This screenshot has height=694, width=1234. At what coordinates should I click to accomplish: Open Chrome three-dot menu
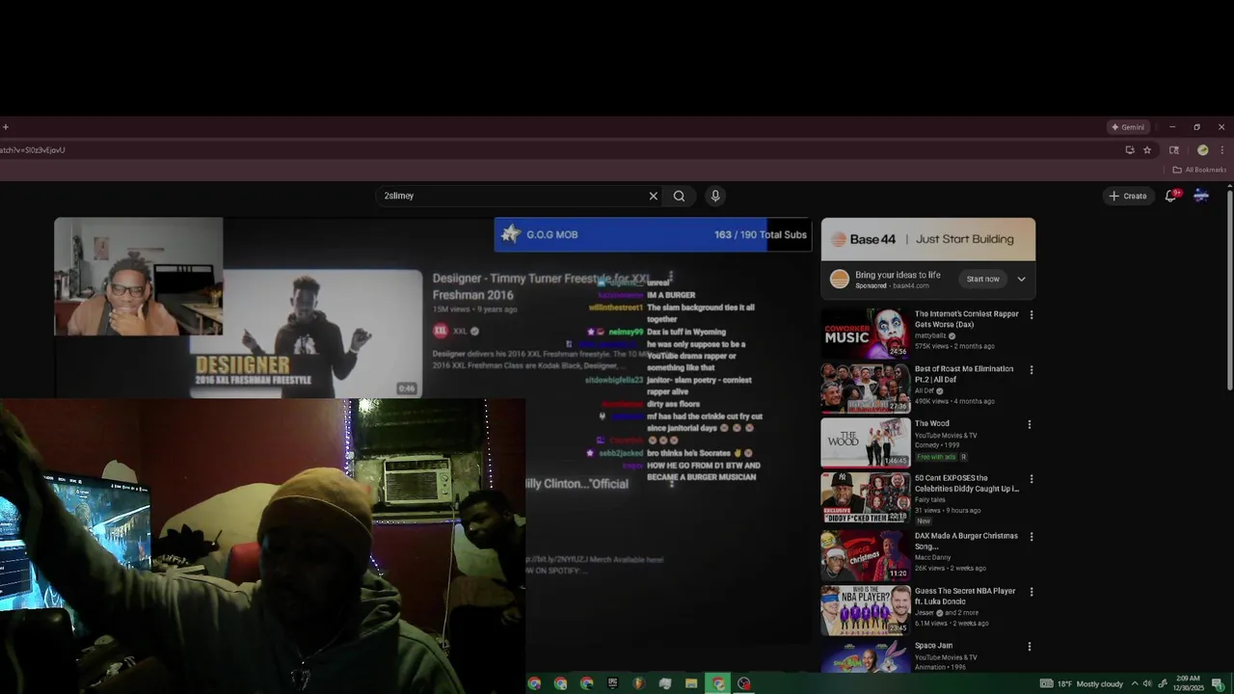[1221, 150]
